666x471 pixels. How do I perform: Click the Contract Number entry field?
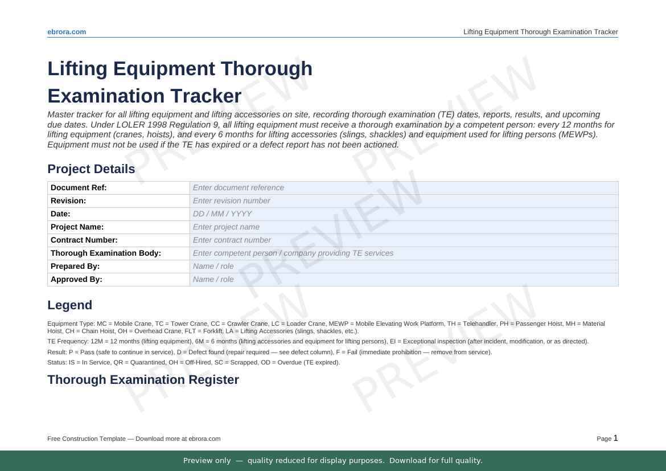pos(403,240)
